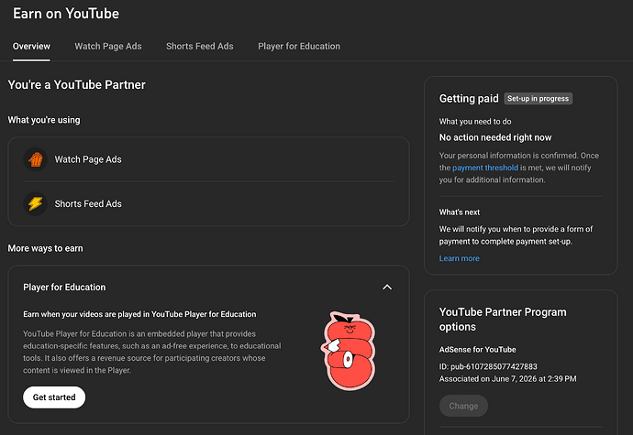Open the Watch Page Ads tab

(x=108, y=47)
